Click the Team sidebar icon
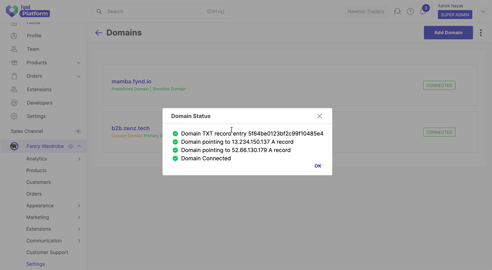This screenshot has width=492, height=270. [x=14, y=49]
